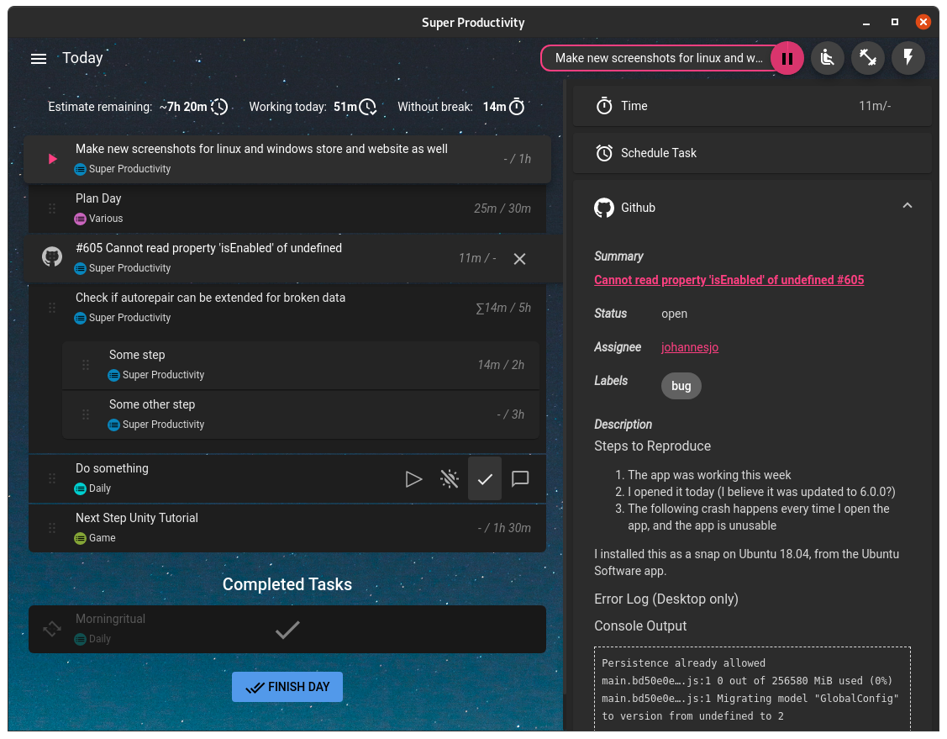Remove 'Do something' from today via sun icon

coord(450,478)
